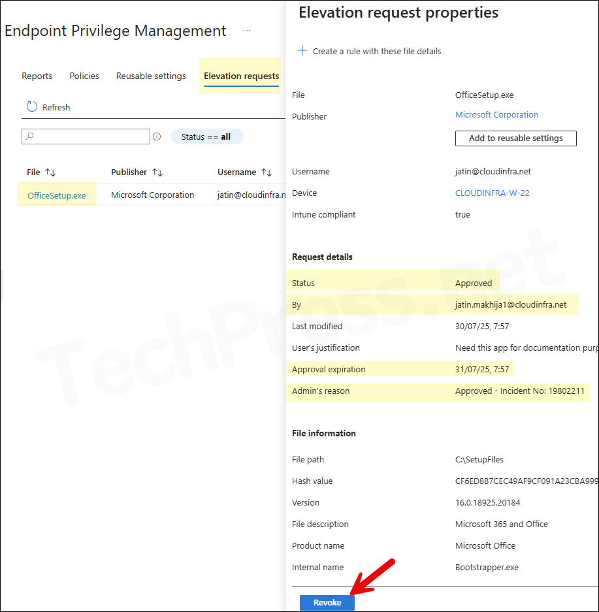Click Elevation request properties heading
Screen dimensions: 599x612
pyautogui.click(x=398, y=12)
